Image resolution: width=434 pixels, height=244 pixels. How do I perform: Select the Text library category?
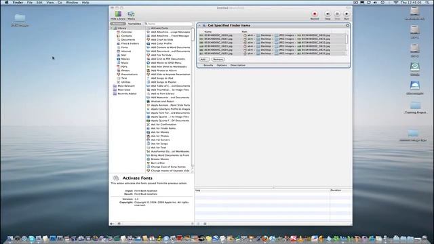coord(124,79)
